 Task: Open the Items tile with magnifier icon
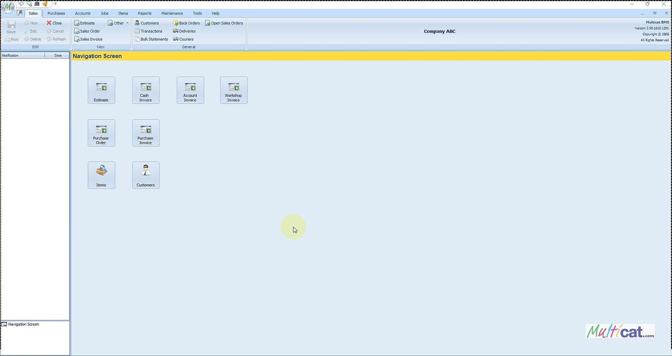(x=102, y=175)
